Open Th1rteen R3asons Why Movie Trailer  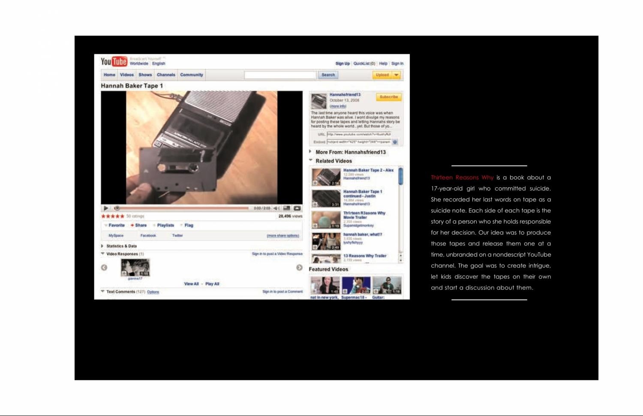[x=364, y=215]
